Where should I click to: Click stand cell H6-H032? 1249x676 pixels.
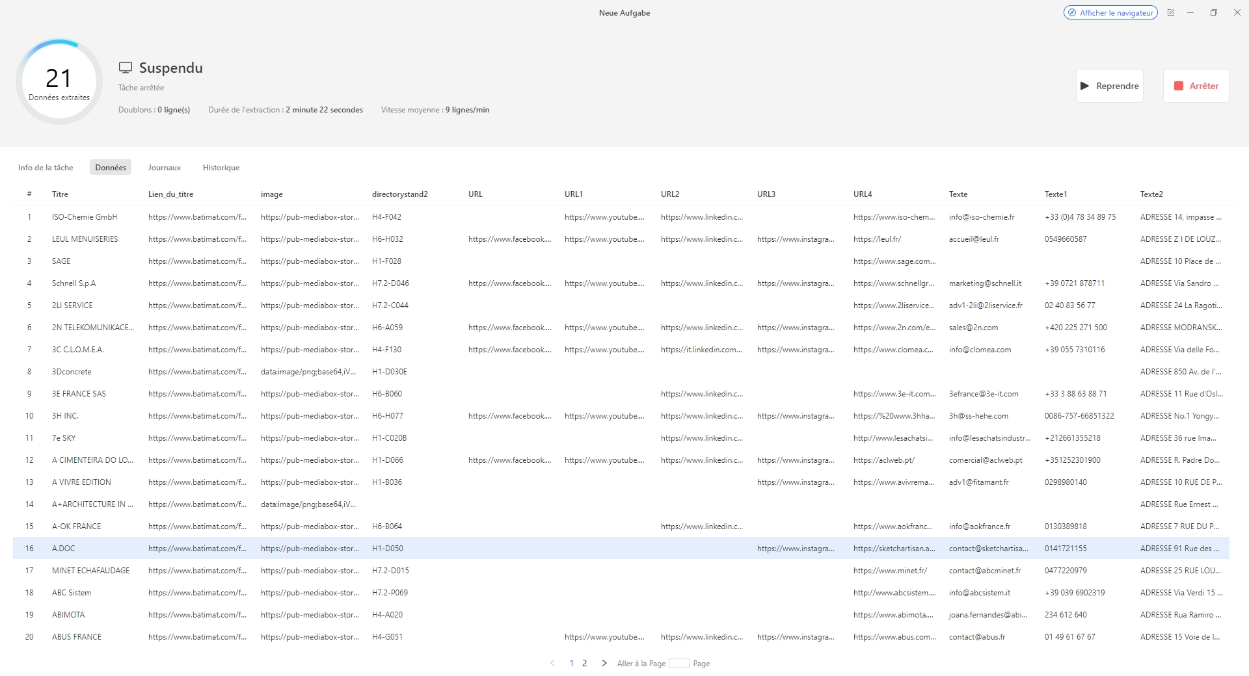pos(388,239)
